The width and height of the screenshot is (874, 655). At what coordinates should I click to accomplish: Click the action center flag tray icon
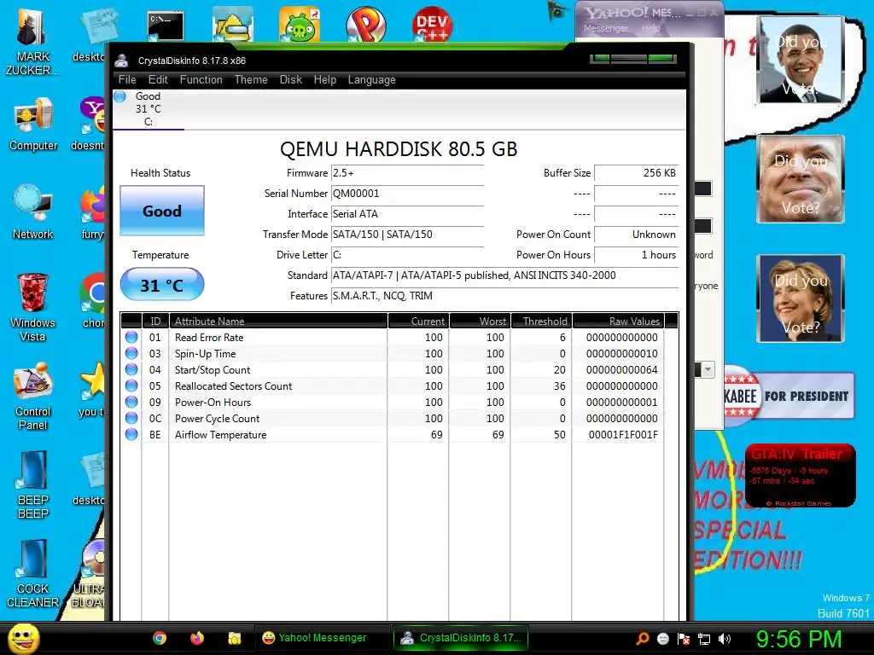[x=684, y=639]
